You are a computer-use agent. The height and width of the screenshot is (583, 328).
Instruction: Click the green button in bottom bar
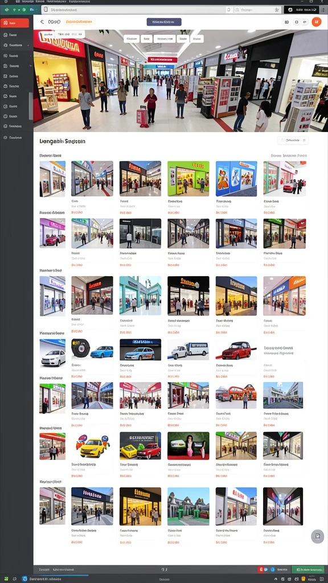tap(307, 569)
